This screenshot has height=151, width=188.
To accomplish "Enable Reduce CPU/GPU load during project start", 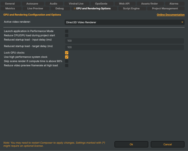I will coord(67,35).
